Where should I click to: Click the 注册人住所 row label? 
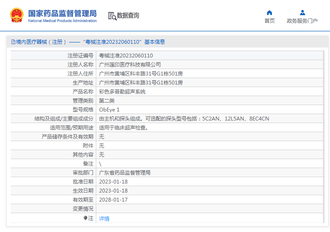tap(80, 74)
